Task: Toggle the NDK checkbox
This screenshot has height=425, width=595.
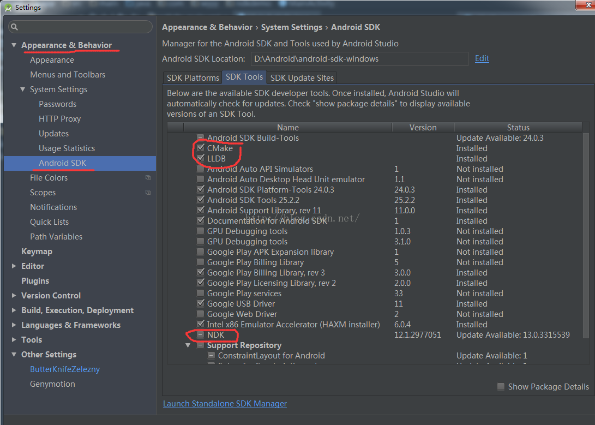Action: [x=201, y=334]
